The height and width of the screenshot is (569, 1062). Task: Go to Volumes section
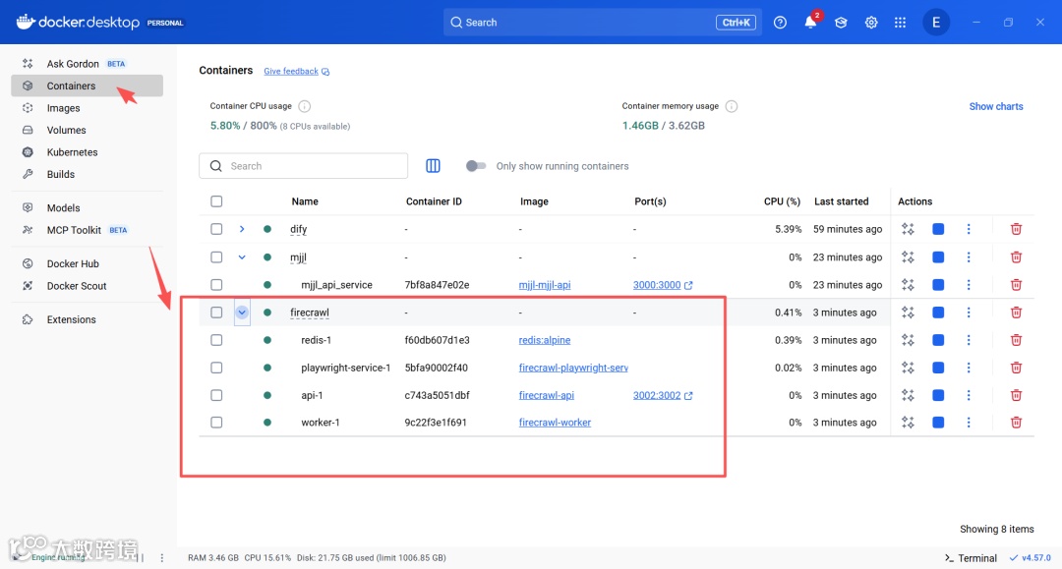coord(87,130)
